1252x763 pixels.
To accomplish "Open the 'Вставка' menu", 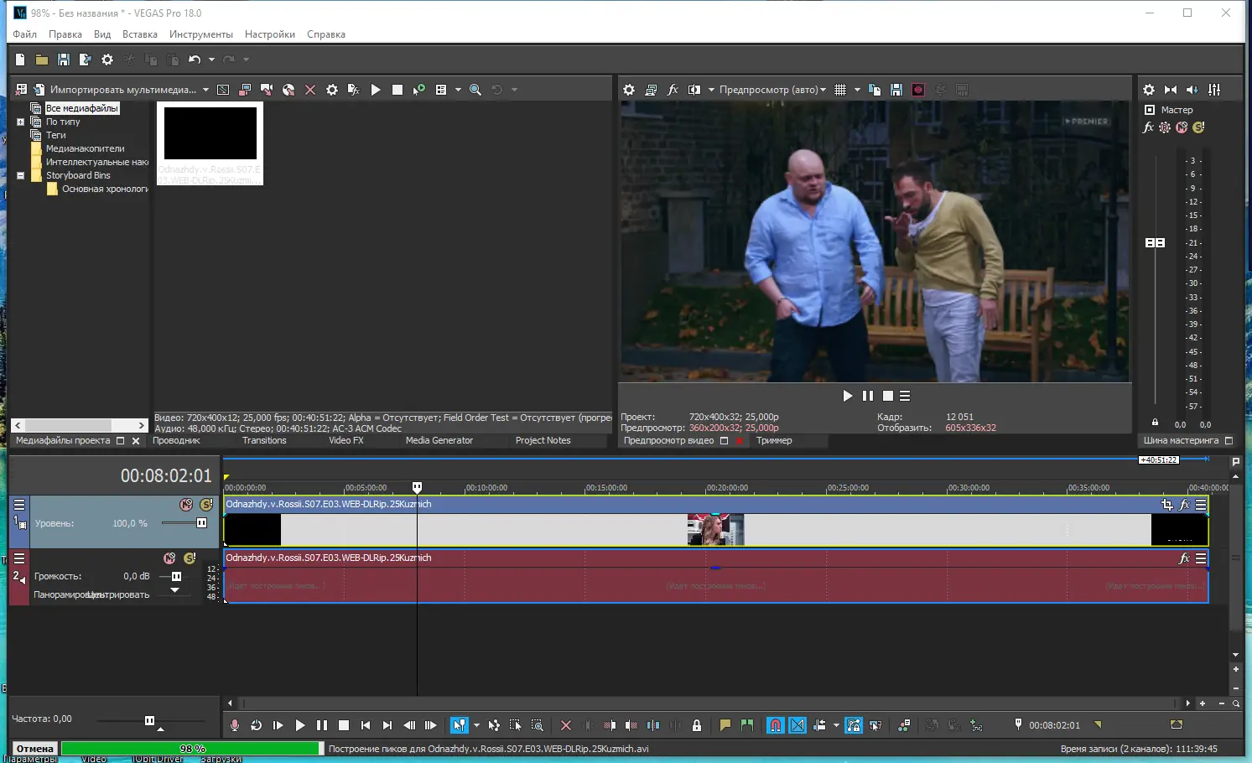I will point(139,34).
